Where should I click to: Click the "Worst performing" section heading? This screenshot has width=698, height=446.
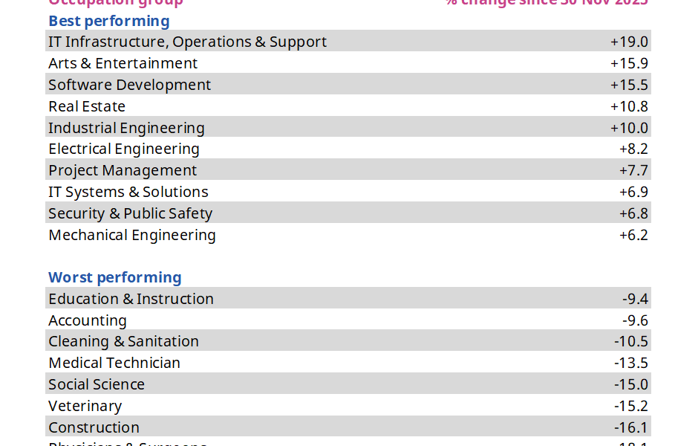pyautogui.click(x=114, y=277)
